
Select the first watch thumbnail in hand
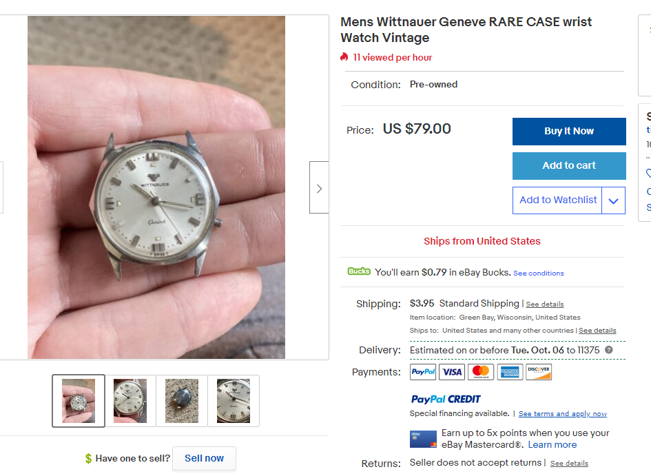pos(79,401)
